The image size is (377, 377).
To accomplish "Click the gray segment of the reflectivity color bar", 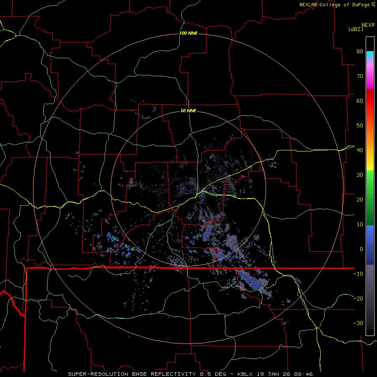I will [370, 297].
